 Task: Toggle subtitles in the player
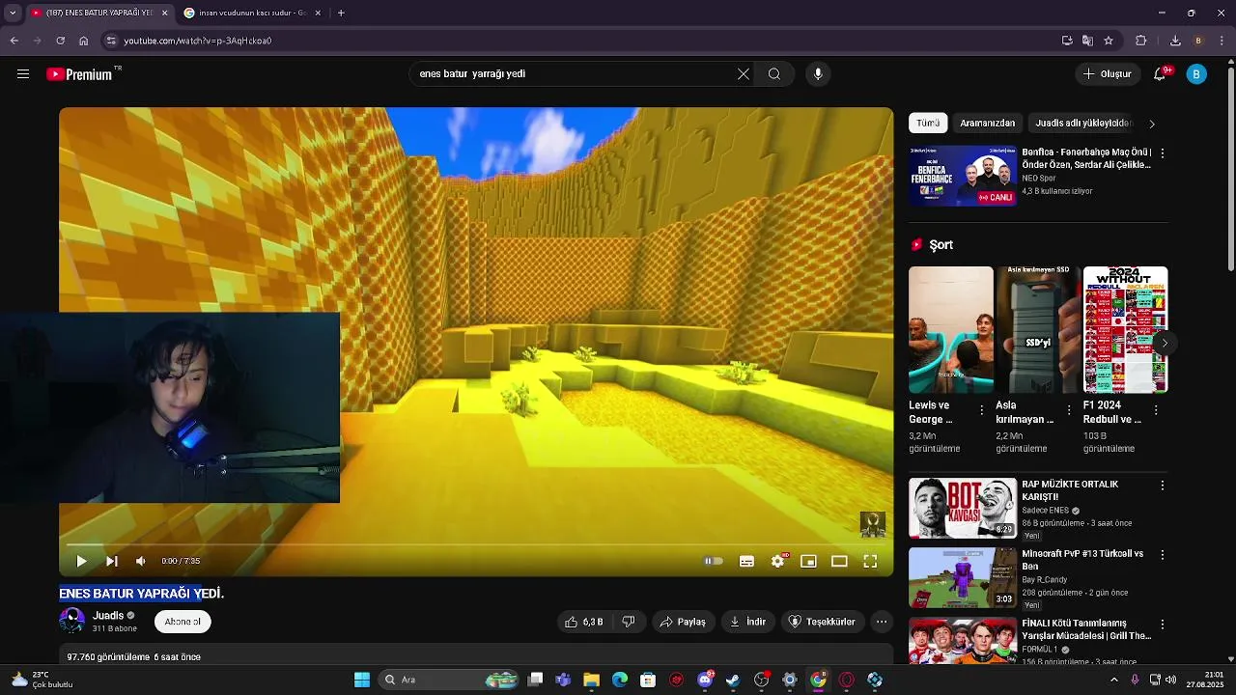(x=746, y=561)
